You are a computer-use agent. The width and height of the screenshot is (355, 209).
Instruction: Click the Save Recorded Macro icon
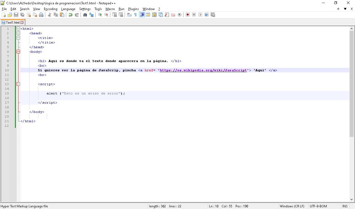click(213, 15)
